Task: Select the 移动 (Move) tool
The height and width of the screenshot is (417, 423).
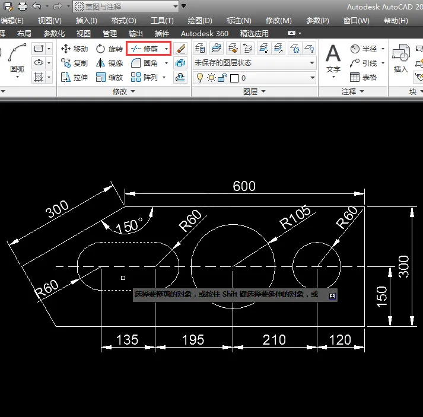Action: coord(74,49)
